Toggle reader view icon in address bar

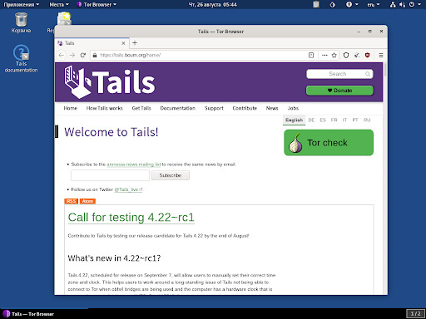[311, 55]
